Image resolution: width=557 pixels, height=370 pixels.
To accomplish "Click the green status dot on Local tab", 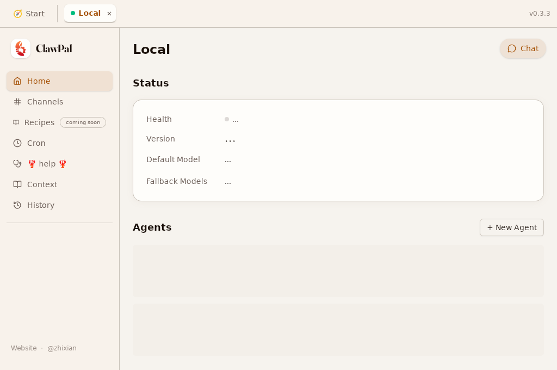I will coord(73,13).
